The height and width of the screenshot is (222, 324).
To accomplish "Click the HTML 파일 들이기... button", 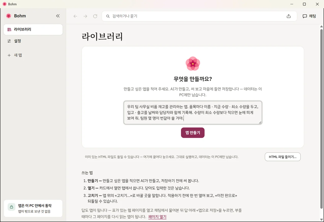I will (282, 157).
